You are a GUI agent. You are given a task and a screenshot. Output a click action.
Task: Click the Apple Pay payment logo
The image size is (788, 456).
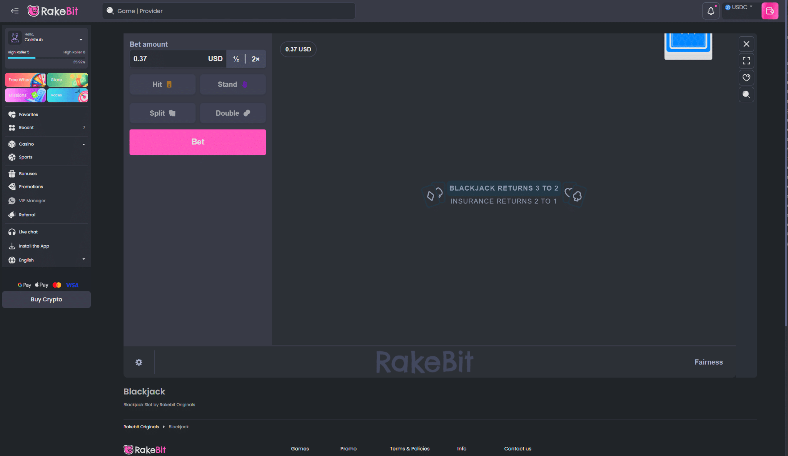click(42, 285)
